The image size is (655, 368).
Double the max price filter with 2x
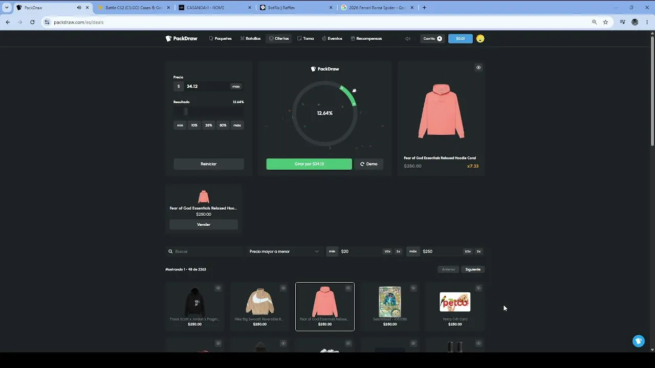pyautogui.click(x=479, y=251)
